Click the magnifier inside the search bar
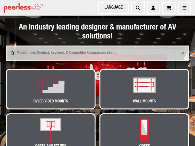Viewport: 195px width, 146px height. 12,53
